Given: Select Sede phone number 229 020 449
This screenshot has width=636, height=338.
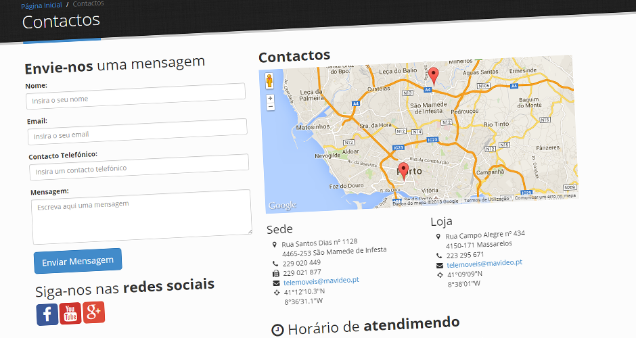Looking at the screenshot, I should click(x=302, y=263).
